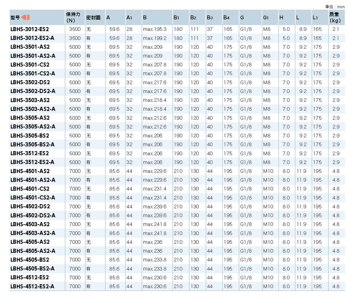Viewport: 348px width, 301px height.
Task: Select model LBHS-3503-AS2
Action: 30,100
